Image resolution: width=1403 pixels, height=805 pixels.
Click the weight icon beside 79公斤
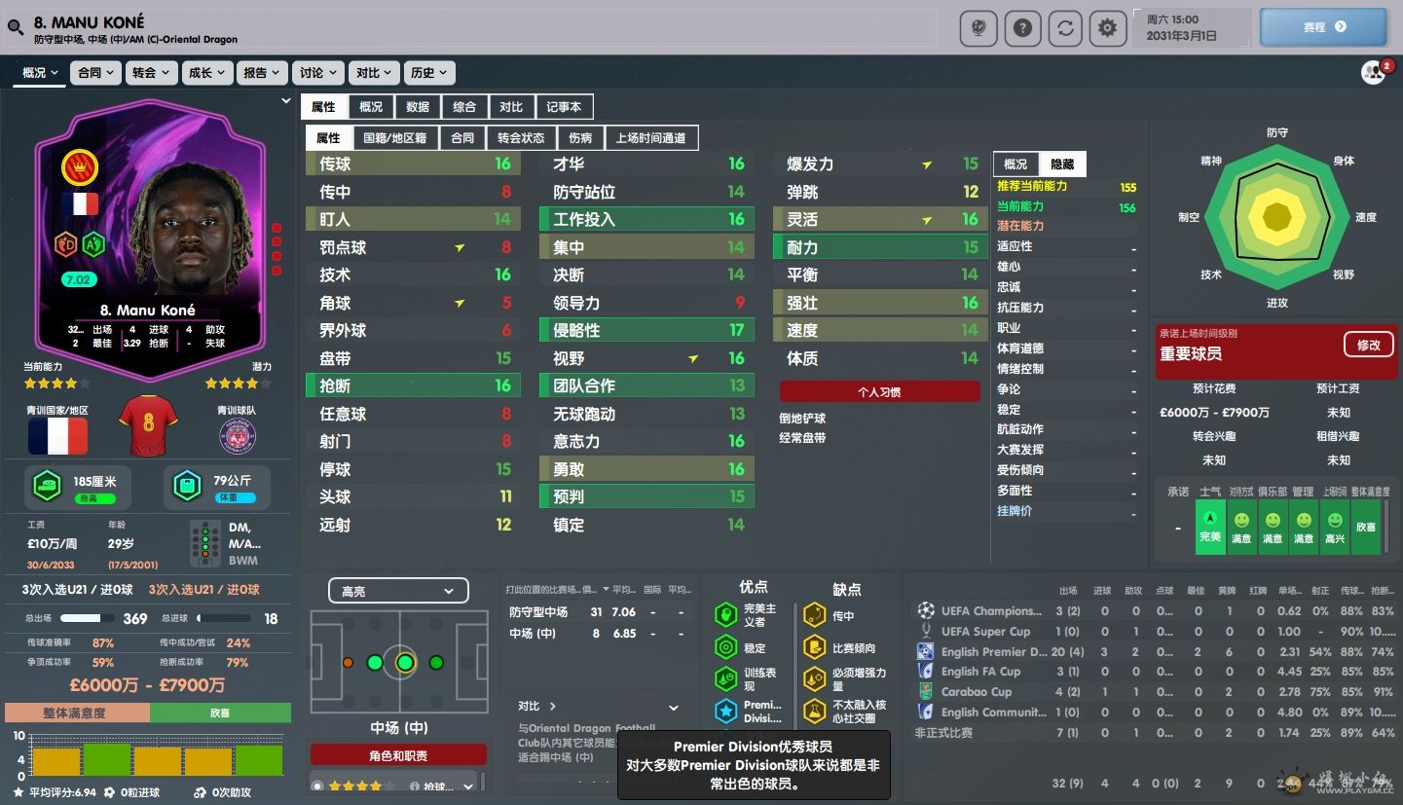(187, 486)
